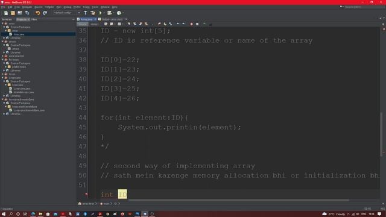Image resolution: width=386 pixels, height=217 pixels.
Task: Toggle bookmark on current line
Action: [x=171, y=24]
